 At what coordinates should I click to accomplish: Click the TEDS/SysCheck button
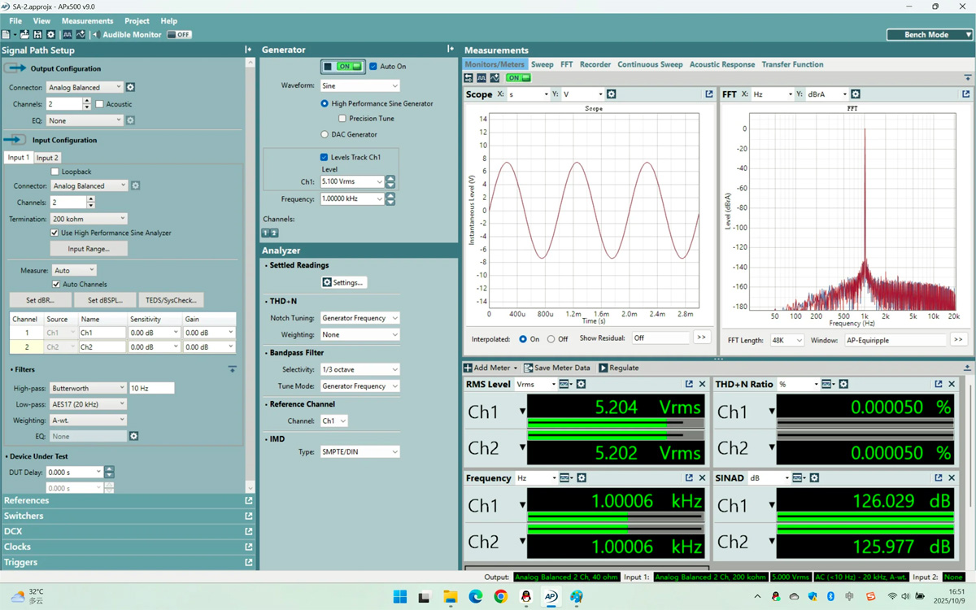(171, 299)
